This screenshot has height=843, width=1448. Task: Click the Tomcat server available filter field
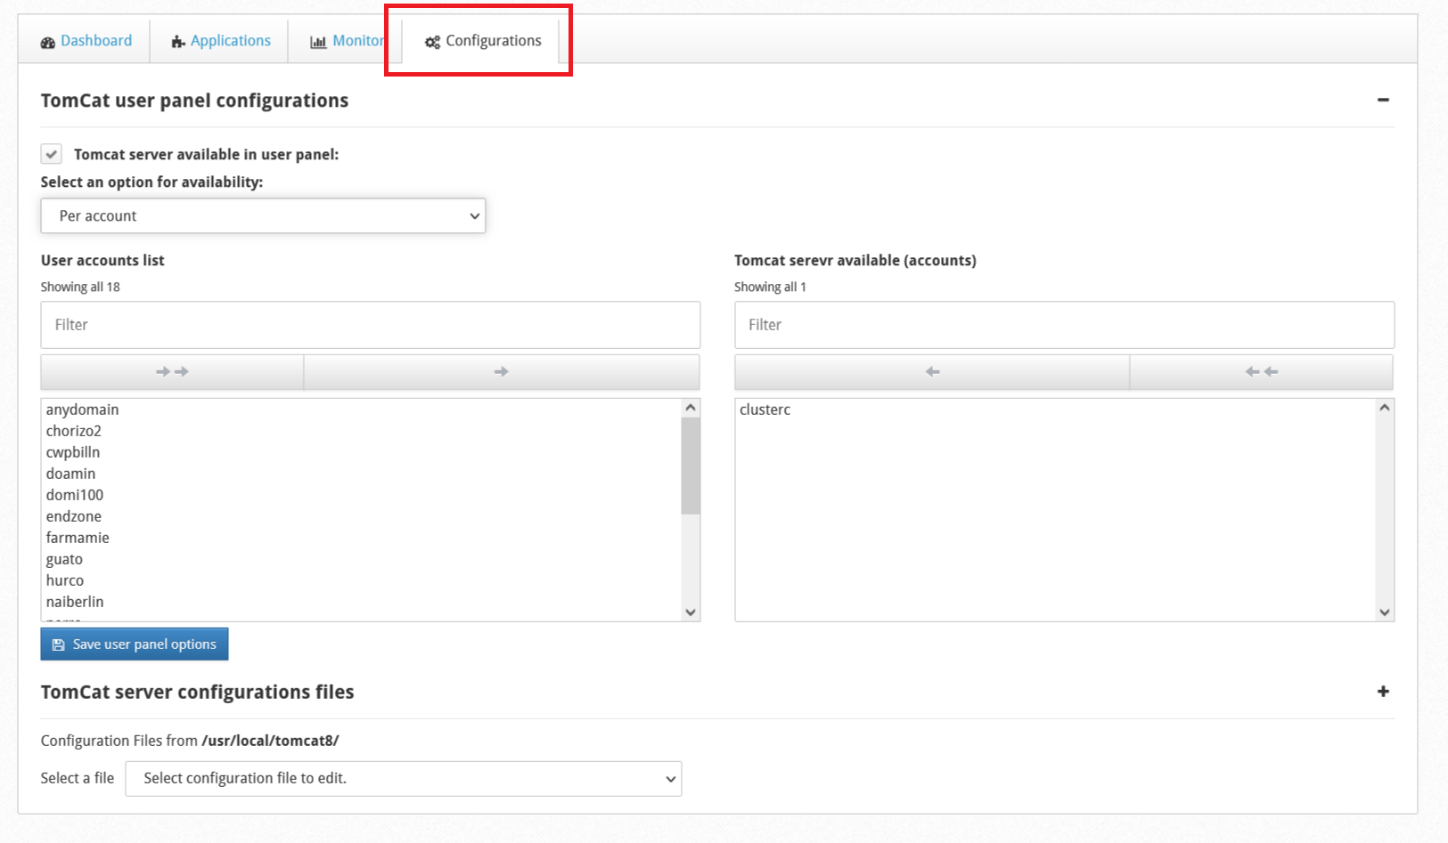tap(1064, 325)
